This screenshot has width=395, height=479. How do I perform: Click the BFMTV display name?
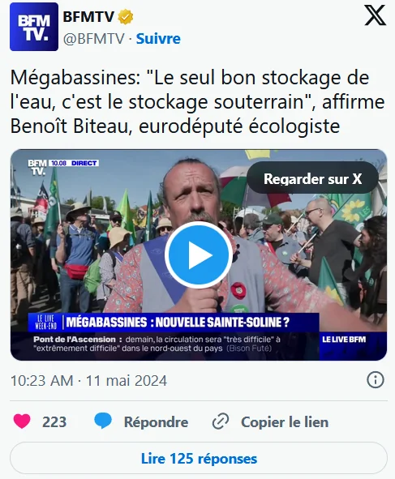point(88,16)
